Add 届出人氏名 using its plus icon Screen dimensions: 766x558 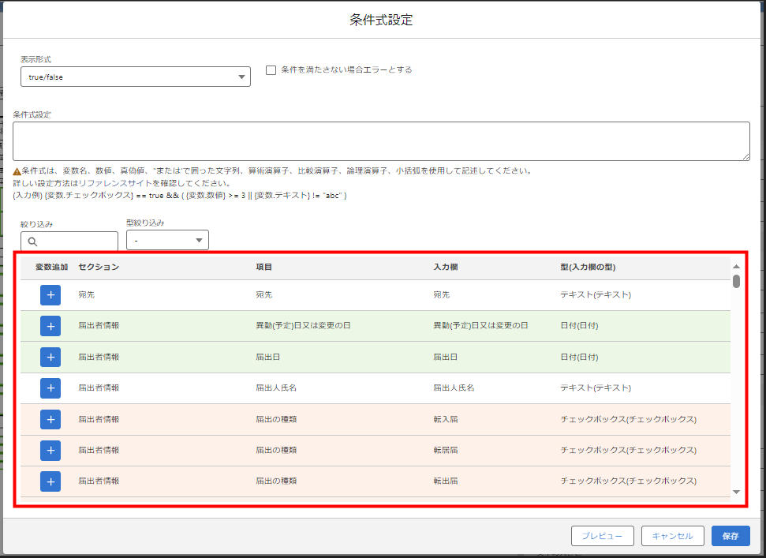point(50,388)
